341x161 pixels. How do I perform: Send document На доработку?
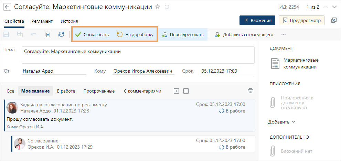click(x=135, y=34)
